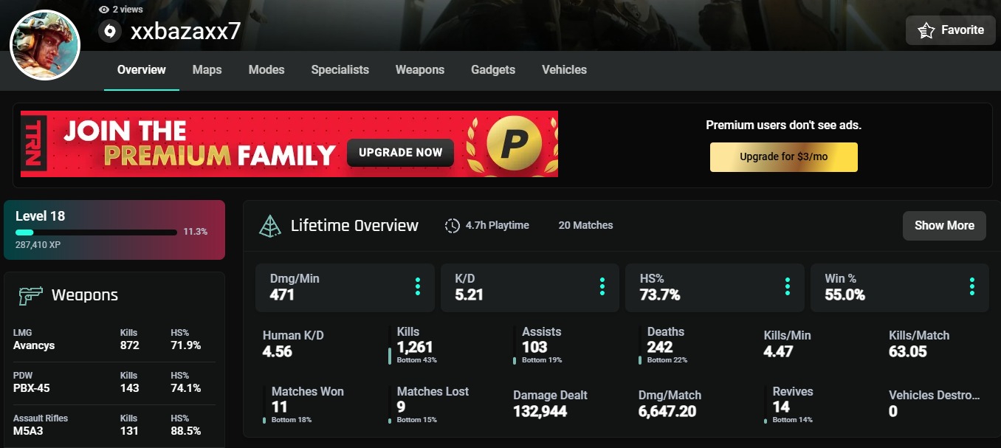Image resolution: width=1001 pixels, height=448 pixels.
Task: Click the Human K/D 4.56 stat
Action: pyautogui.click(x=293, y=344)
